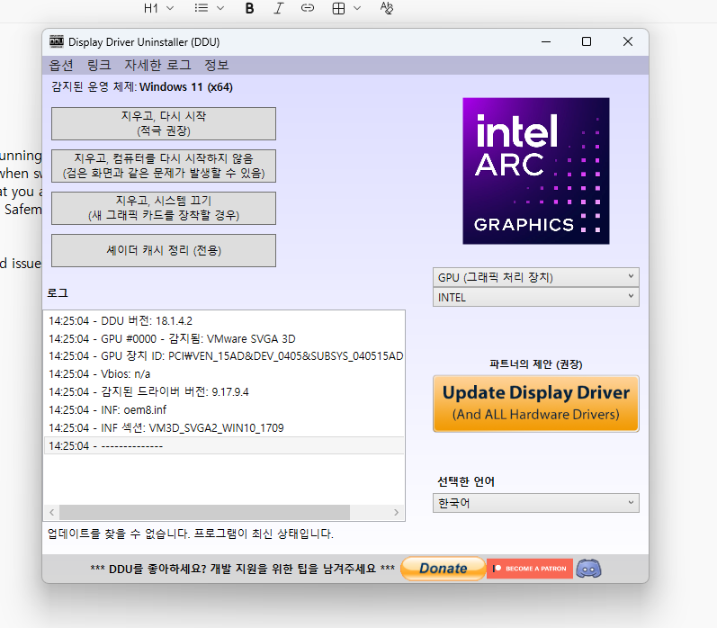Close the DDU window
Screen dimensions: 717x628
[628, 41]
